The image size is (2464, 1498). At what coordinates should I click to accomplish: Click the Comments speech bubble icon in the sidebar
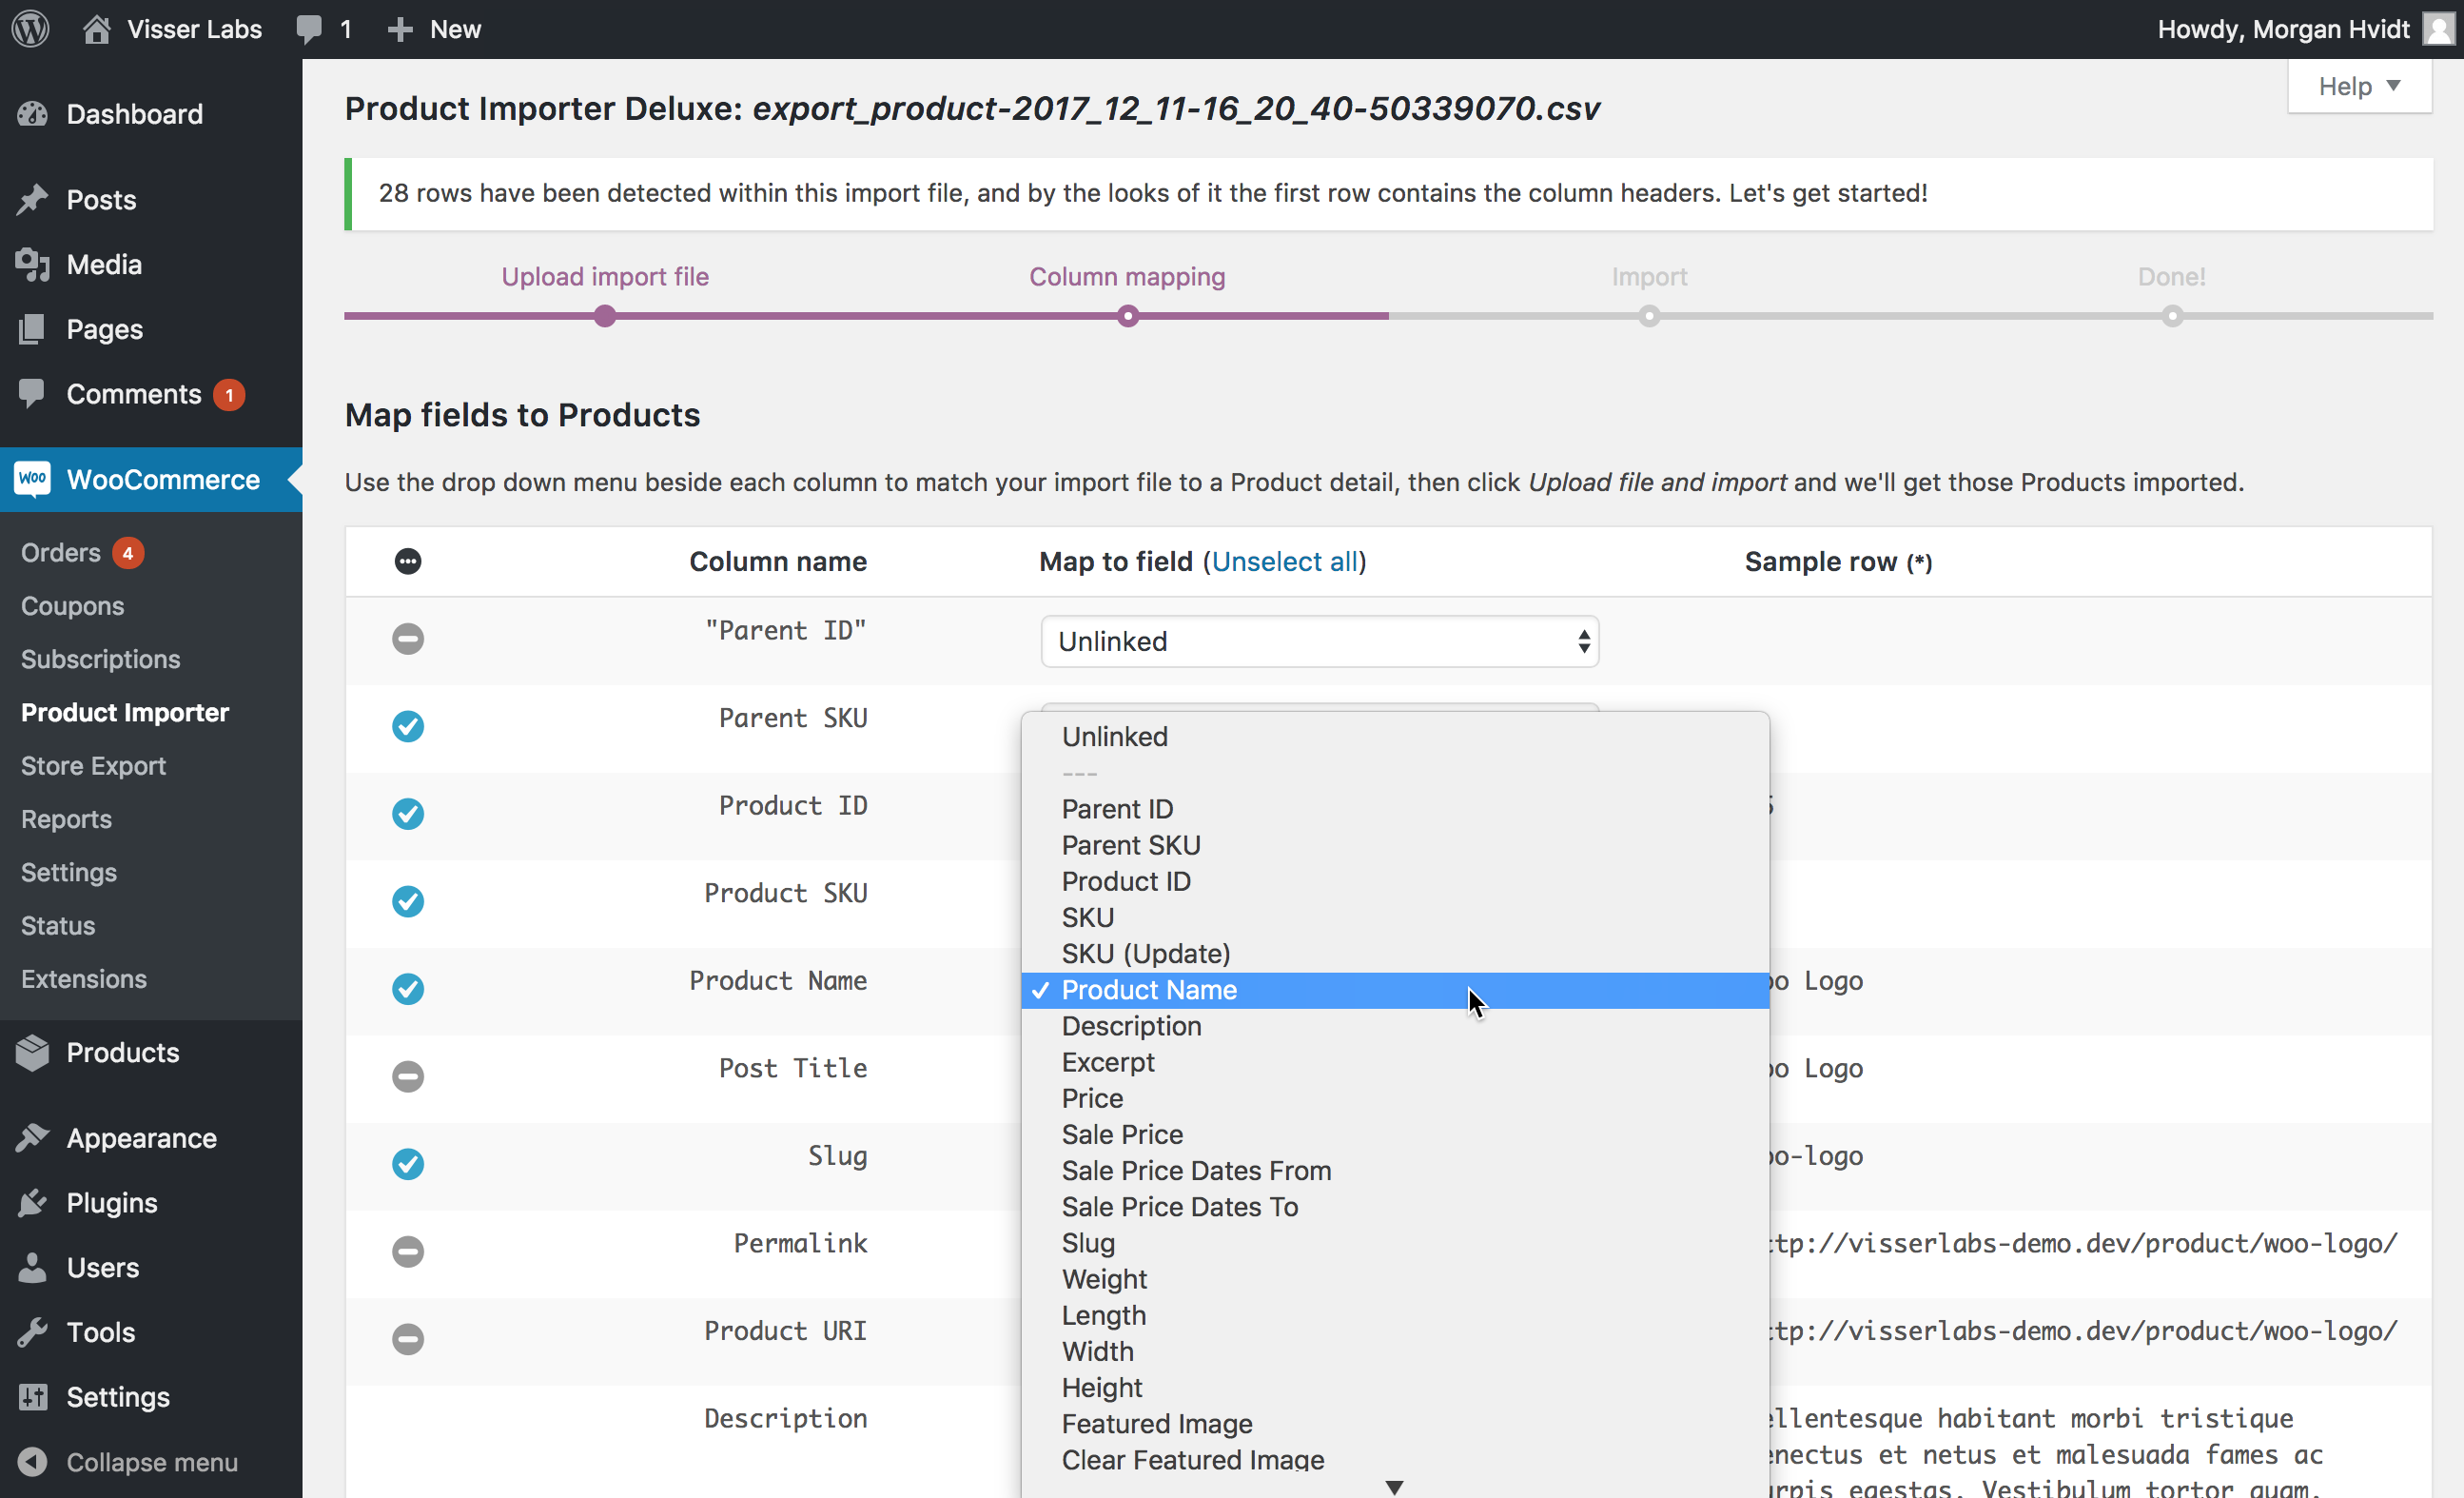click(x=32, y=393)
